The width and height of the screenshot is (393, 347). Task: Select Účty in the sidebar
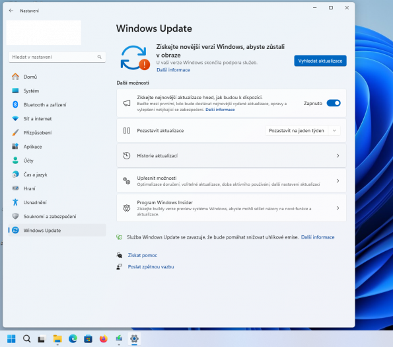pos(57,160)
